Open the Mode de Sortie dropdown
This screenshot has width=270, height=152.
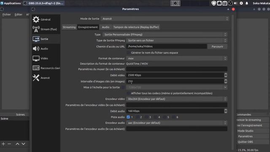coord(165,19)
